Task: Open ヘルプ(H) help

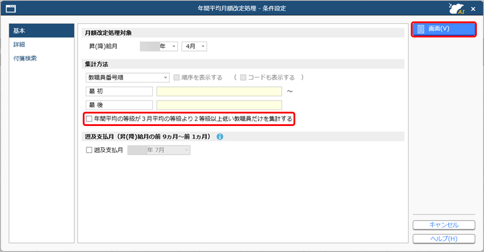Action: pos(444,239)
